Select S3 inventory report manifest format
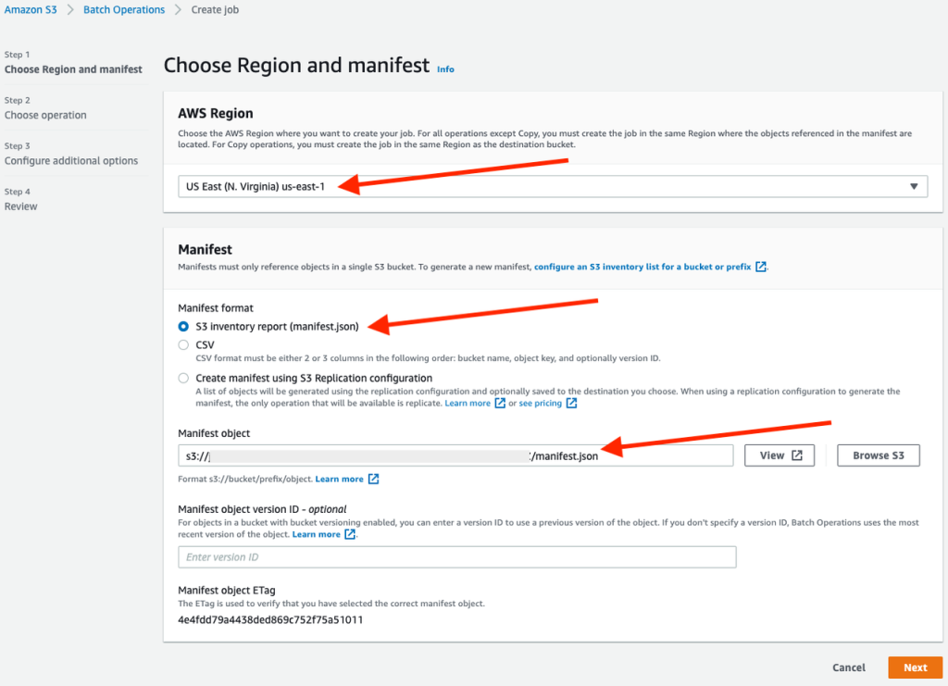Screen dimensions: 948x686 [183, 326]
